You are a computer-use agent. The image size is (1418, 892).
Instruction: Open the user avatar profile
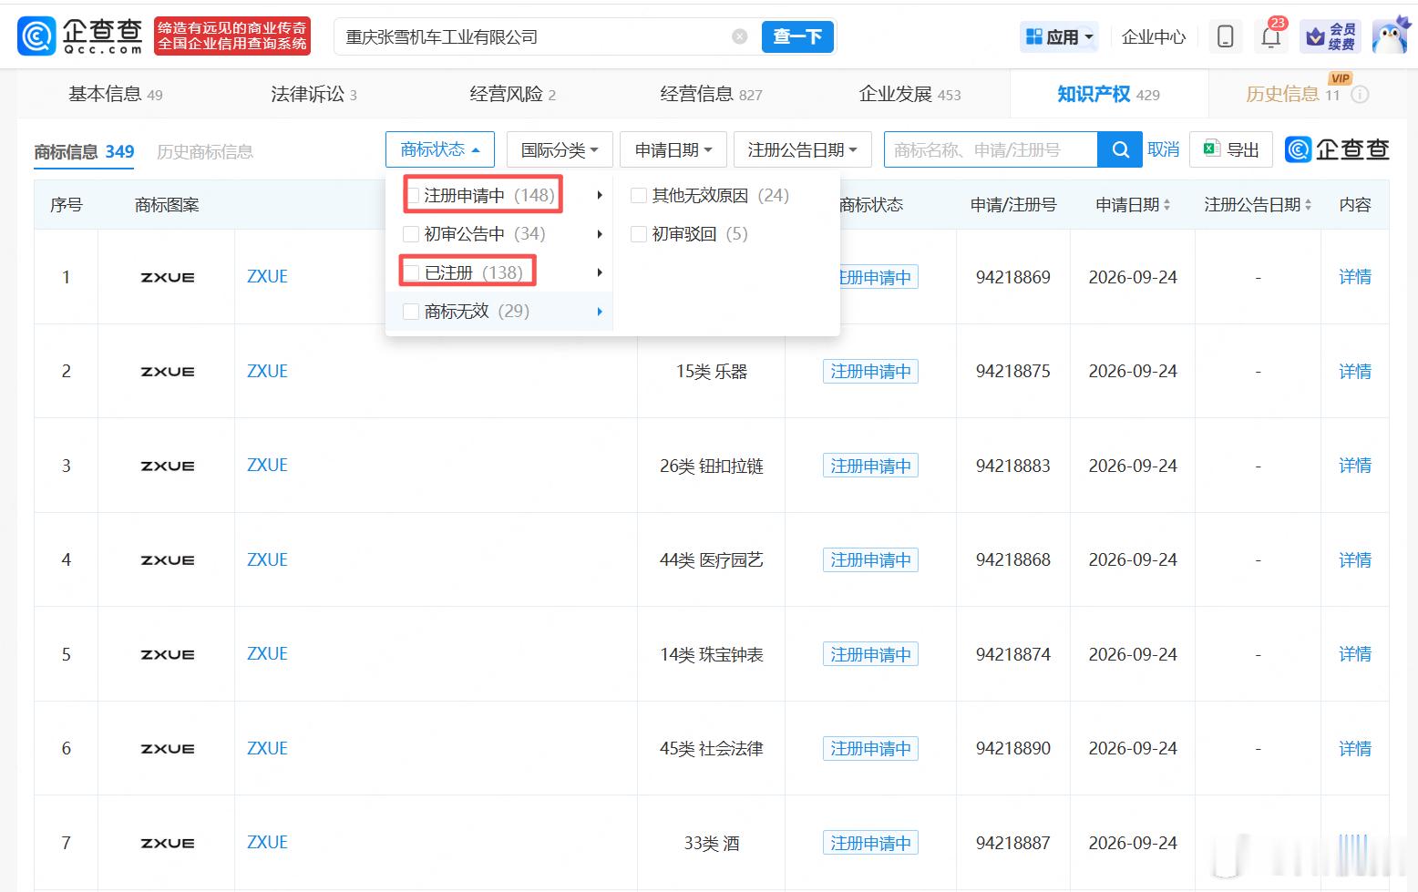point(1392,36)
